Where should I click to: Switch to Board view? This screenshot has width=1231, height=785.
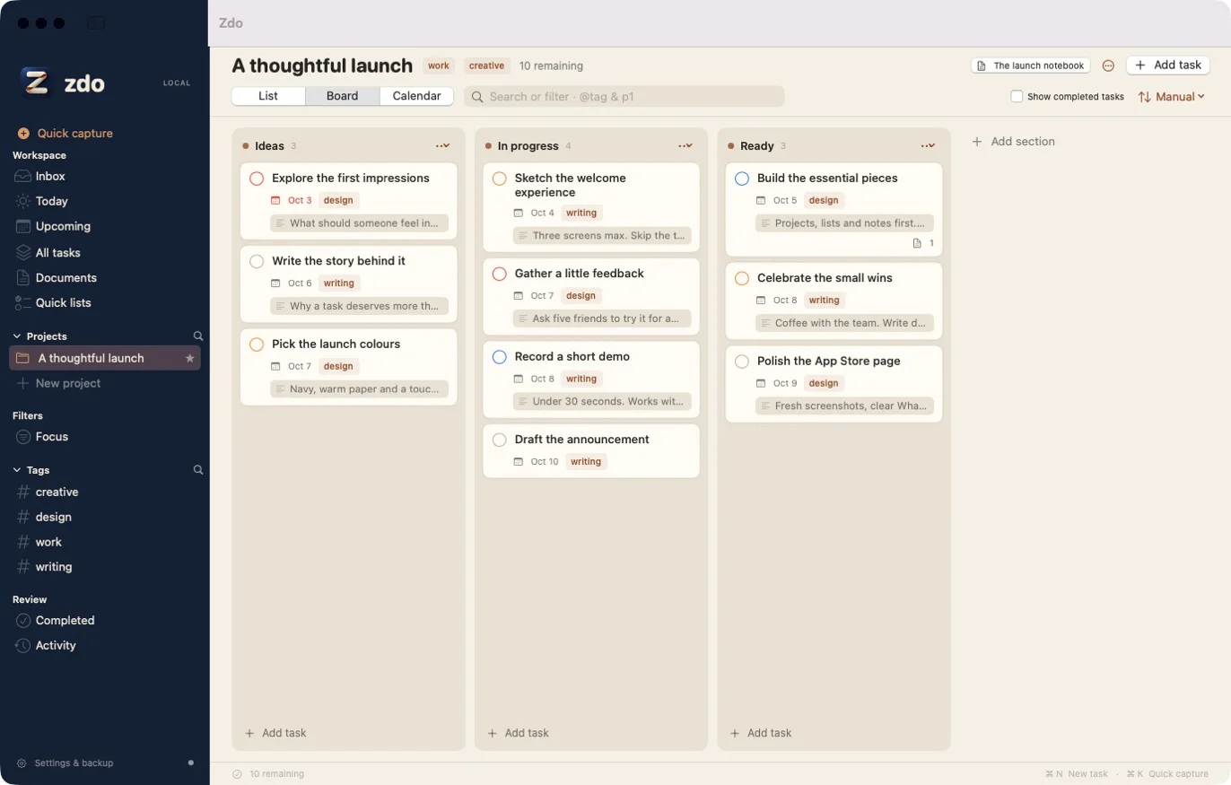coord(343,96)
